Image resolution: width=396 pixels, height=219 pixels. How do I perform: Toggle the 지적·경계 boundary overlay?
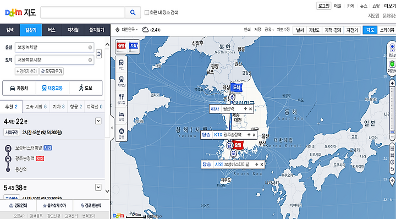click(x=333, y=30)
